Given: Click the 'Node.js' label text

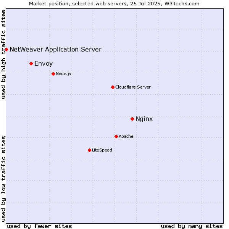Looking at the screenshot, I should pos(63,74).
